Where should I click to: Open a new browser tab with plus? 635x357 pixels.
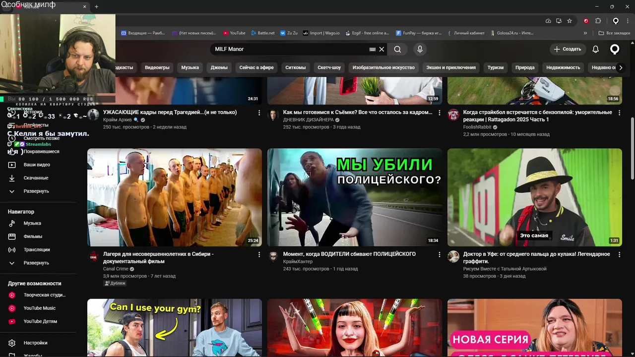96,6
